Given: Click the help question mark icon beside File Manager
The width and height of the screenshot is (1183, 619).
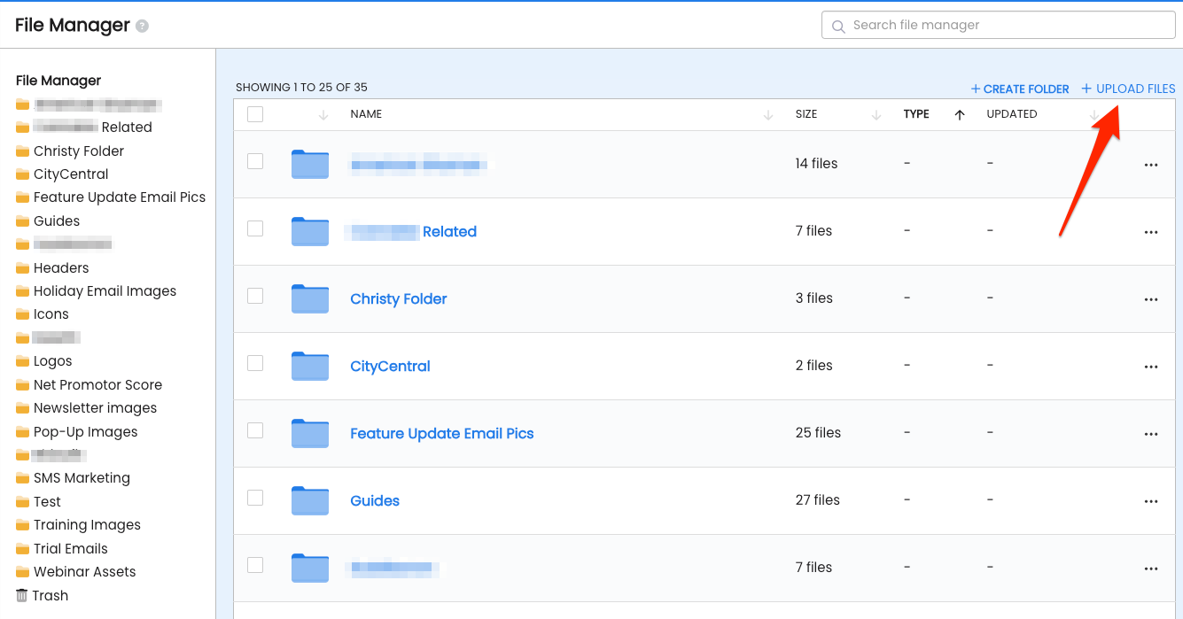Looking at the screenshot, I should pyautogui.click(x=142, y=27).
